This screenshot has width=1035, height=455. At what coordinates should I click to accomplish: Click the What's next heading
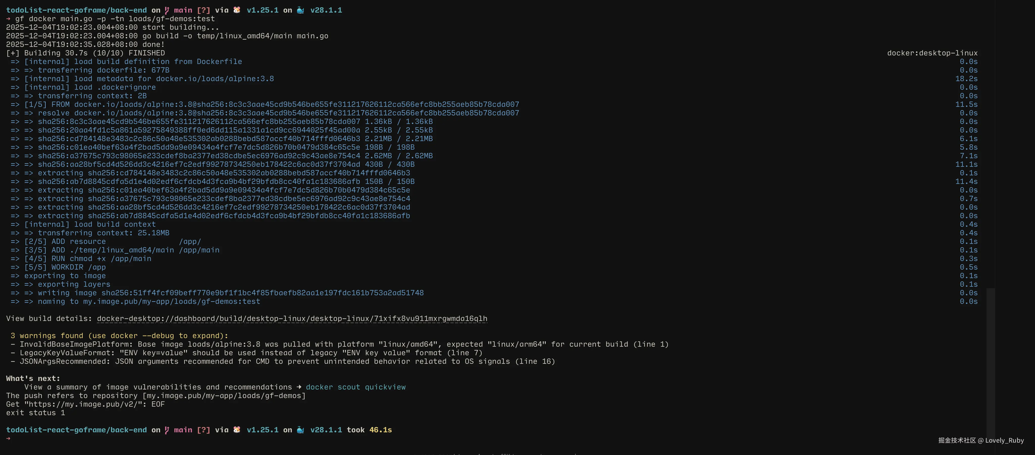click(33, 378)
